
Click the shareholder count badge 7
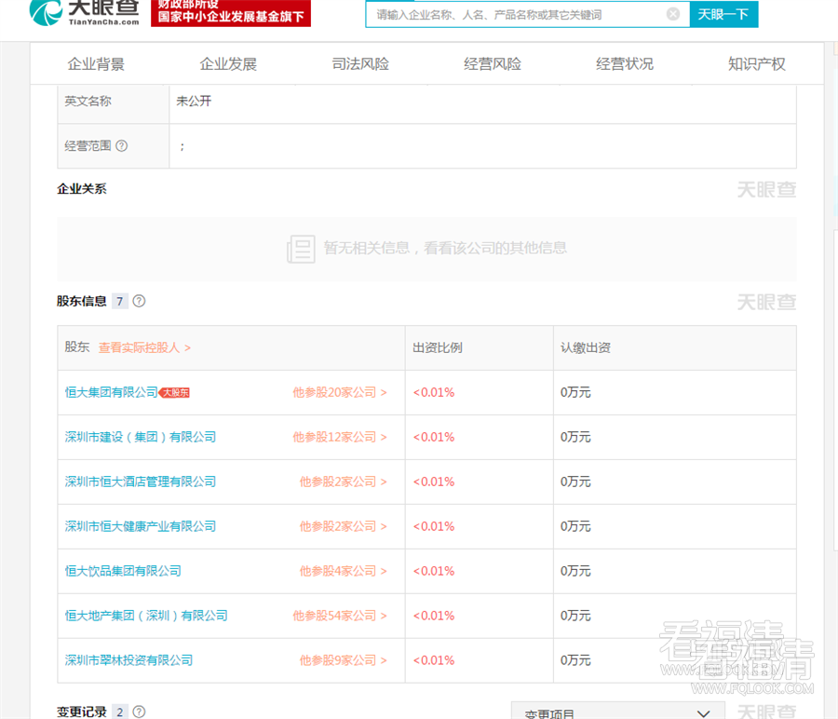(x=120, y=302)
